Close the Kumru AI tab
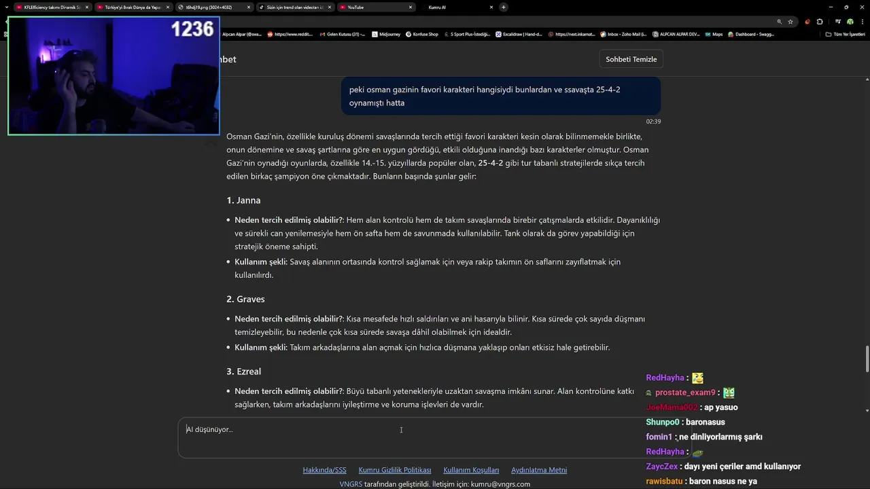This screenshot has height=489, width=870. [491, 7]
